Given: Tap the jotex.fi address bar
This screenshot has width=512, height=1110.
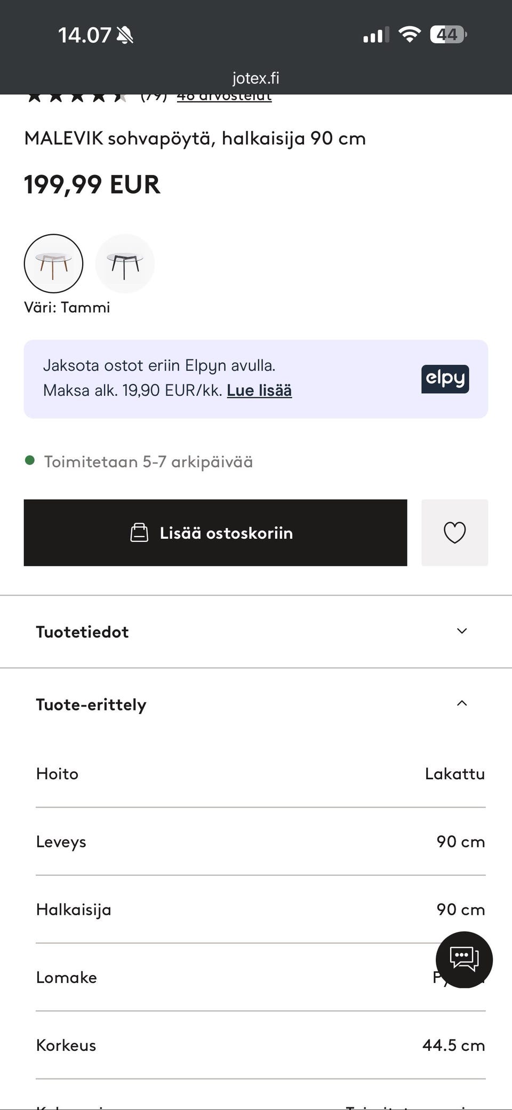Looking at the screenshot, I should pyautogui.click(x=255, y=78).
